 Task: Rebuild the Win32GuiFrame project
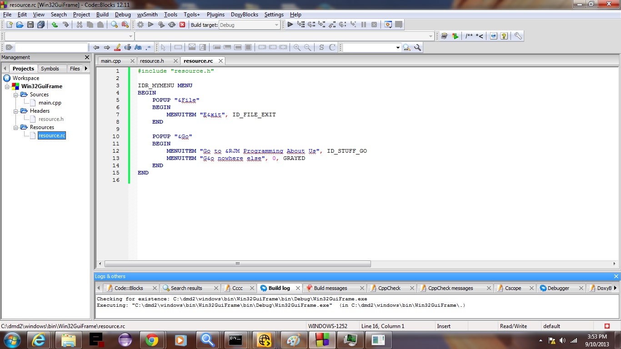tap(172, 25)
